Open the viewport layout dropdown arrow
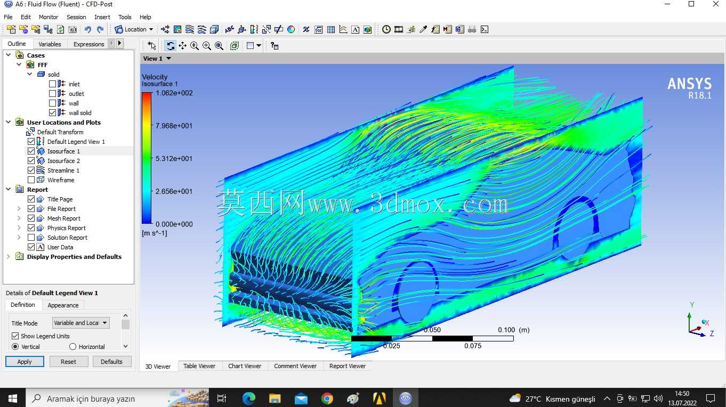The height and width of the screenshot is (407, 726). click(x=259, y=46)
